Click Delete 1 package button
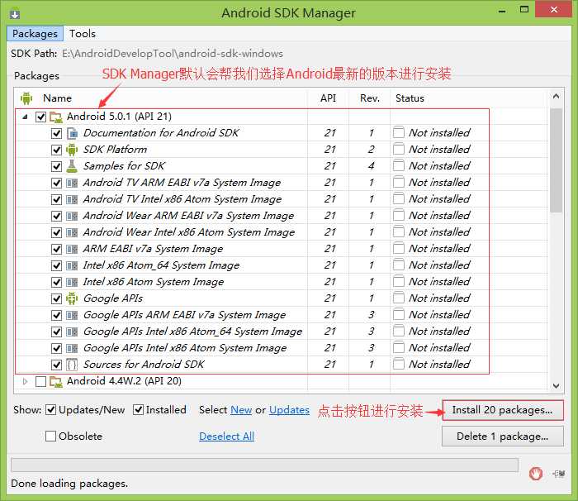This screenshot has width=578, height=501. click(x=502, y=436)
